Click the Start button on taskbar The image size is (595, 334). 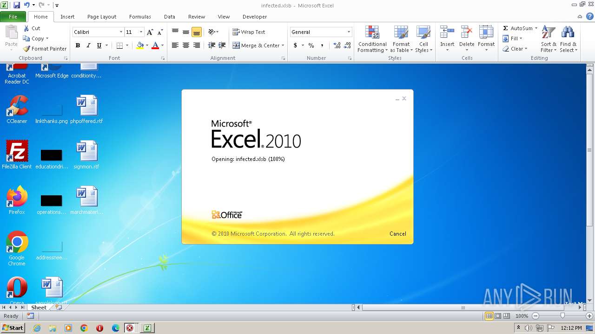coord(13,328)
